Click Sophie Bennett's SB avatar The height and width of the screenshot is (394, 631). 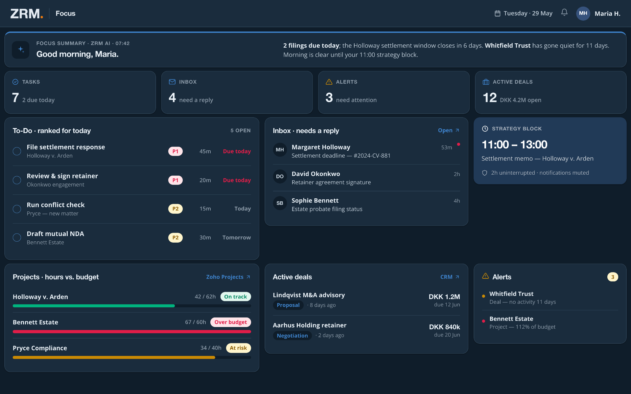click(x=280, y=203)
